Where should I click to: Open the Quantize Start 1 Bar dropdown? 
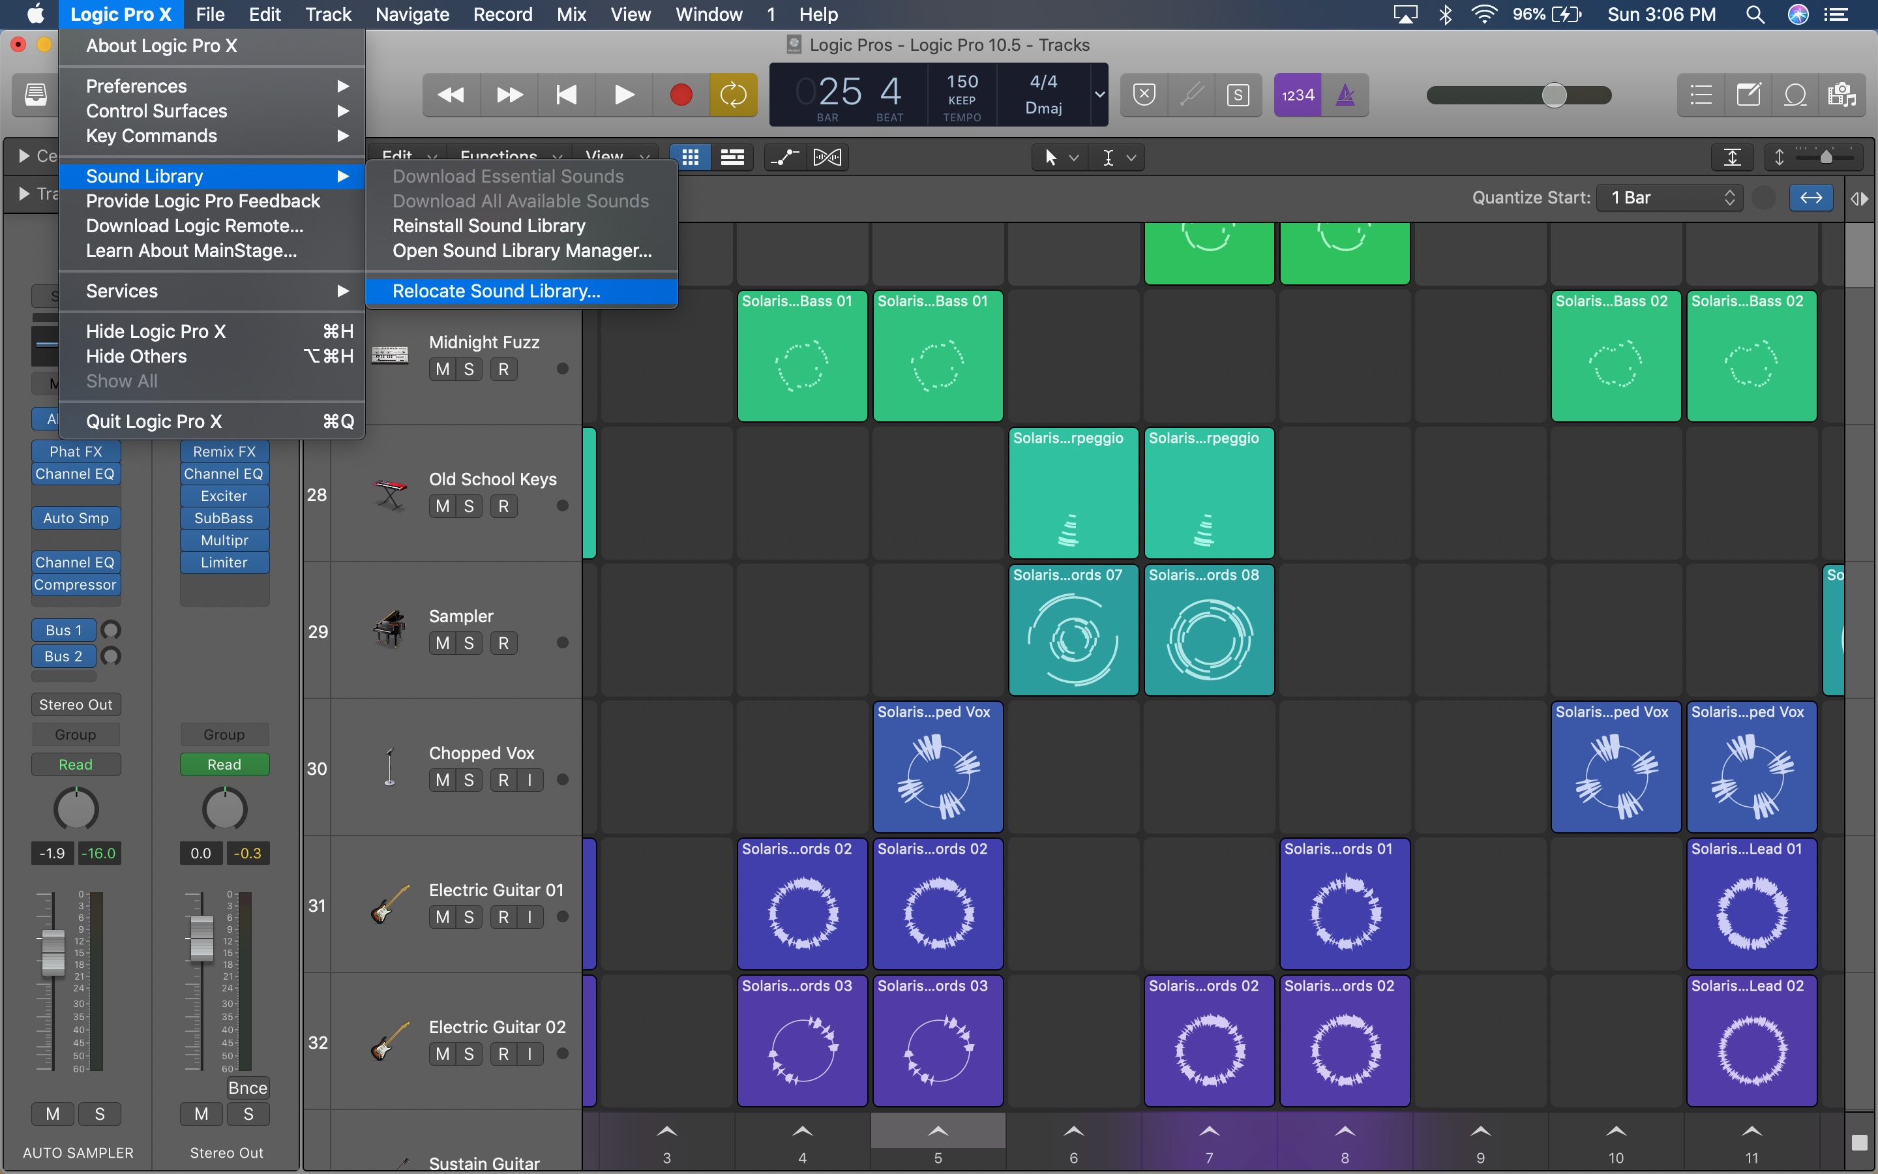coord(1669,197)
